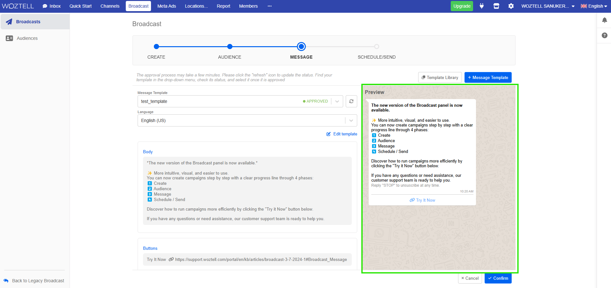The height and width of the screenshot is (288, 611).
Task: Click the Cancel button
Action: [470, 278]
